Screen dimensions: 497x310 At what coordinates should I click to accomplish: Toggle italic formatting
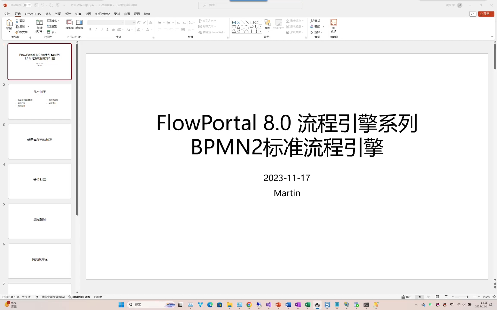pyautogui.click(x=96, y=30)
